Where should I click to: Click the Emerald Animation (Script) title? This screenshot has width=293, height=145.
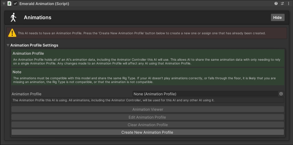click(x=44, y=4)
